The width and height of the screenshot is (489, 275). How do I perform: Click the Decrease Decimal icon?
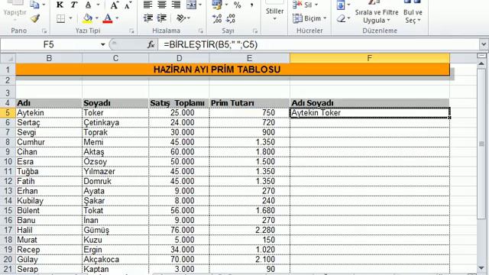(231, 18)
